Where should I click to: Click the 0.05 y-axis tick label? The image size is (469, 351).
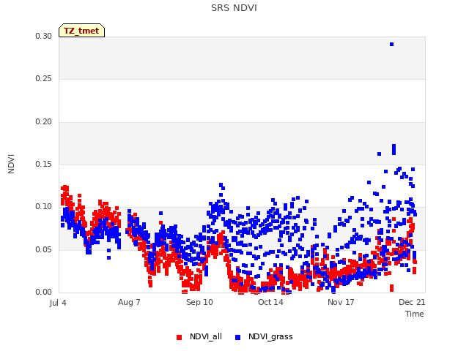[44, 249]
